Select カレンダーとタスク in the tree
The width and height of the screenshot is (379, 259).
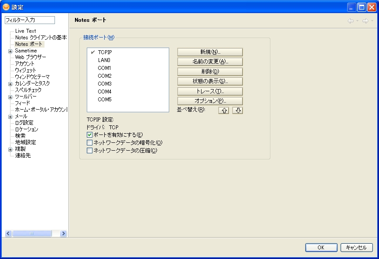[32, 83]
